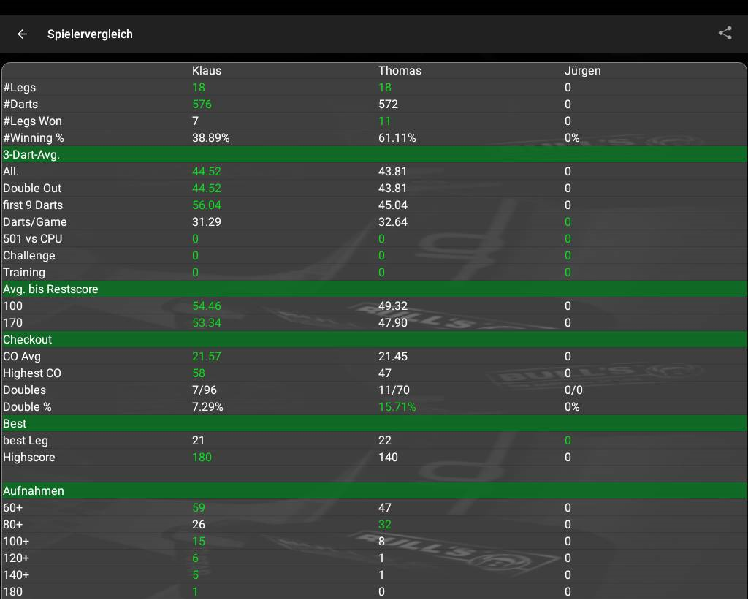Tap the back arrow icon

pos(23,34)
